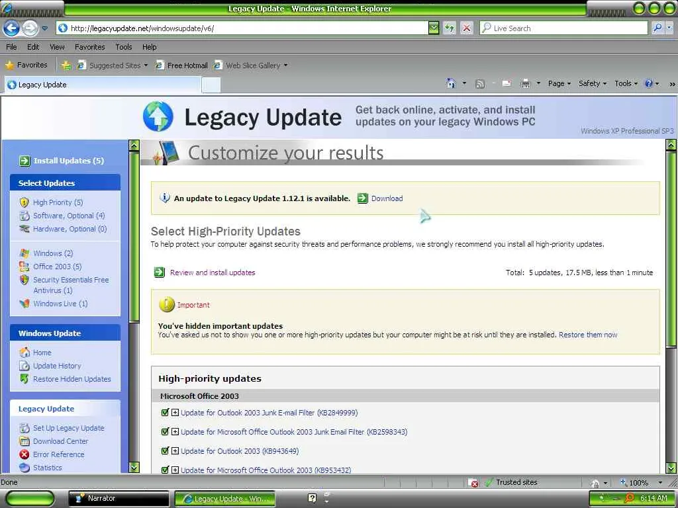The height and width of the screenshot is (508, 678).
Task: Click the sidebar scrollbar down arrow
Action: (x=134, y=468)
